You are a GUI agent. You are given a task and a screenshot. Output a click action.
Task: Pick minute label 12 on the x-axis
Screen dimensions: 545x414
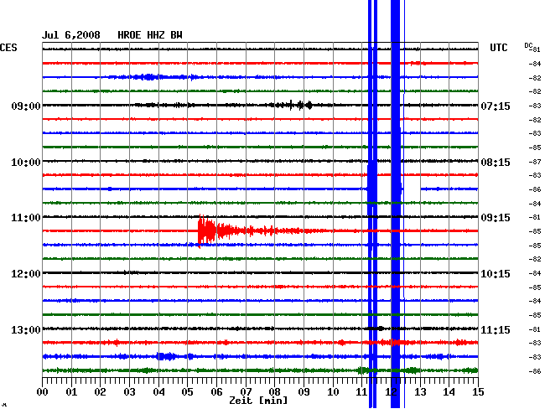(391, 392)
